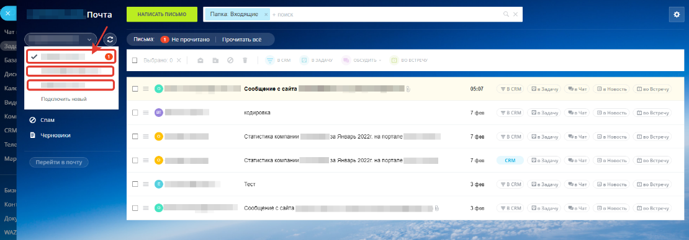Viewport: 689px width, 240px height.
Task: Expand the 'Обсудить' dropdown
Action: coord(361,60)
